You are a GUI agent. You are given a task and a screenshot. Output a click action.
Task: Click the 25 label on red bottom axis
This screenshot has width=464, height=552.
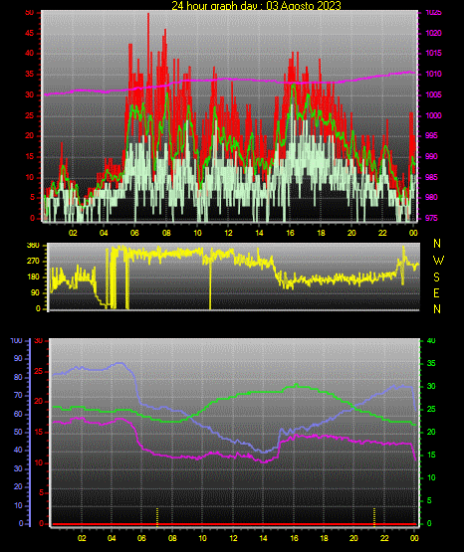tap(39, 371)
